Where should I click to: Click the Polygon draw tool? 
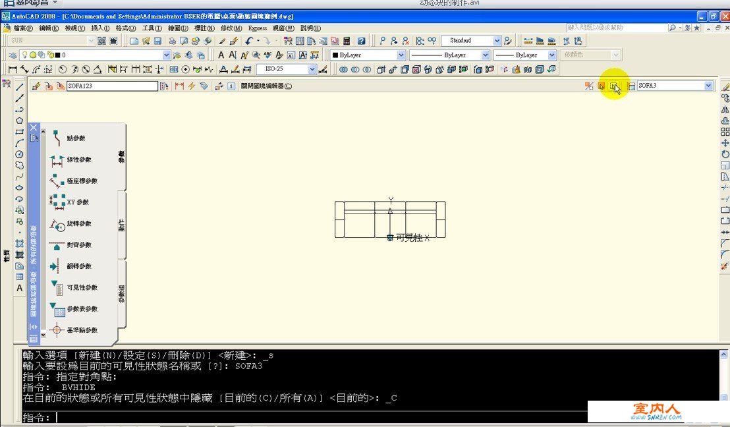20,121
